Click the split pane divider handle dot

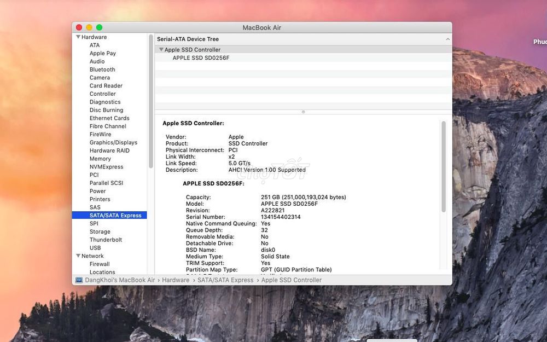click(x=303, y=112)
